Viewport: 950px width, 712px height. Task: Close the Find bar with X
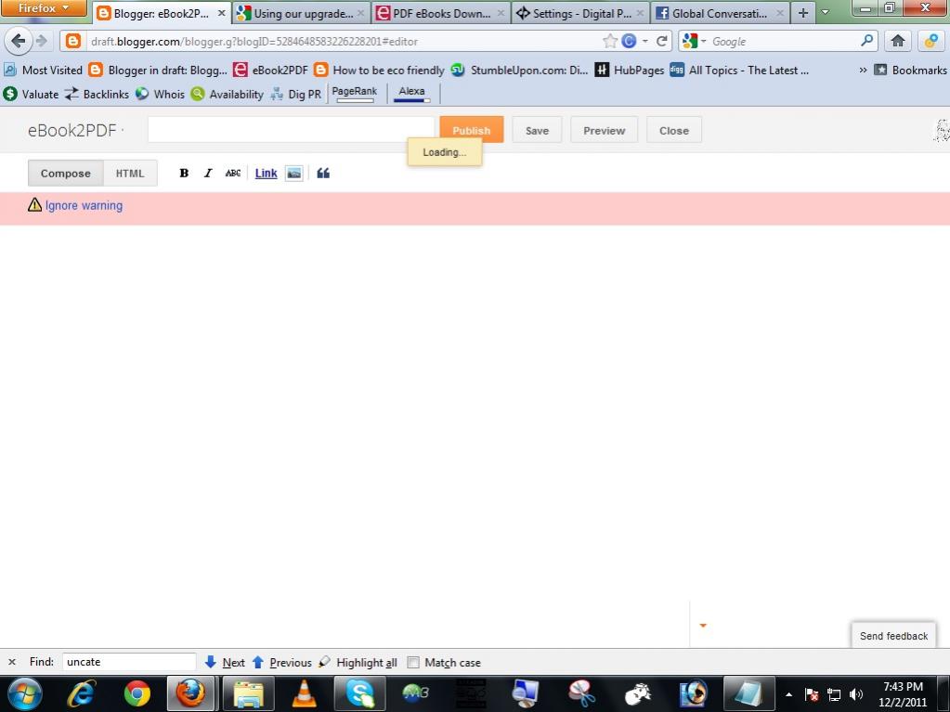tap(12, 663)
